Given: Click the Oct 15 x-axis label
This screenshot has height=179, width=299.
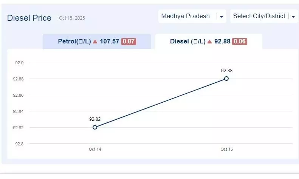Looking at the screenshot, I should tap(226, 149).
